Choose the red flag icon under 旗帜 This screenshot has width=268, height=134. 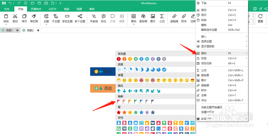coord(119,101)
